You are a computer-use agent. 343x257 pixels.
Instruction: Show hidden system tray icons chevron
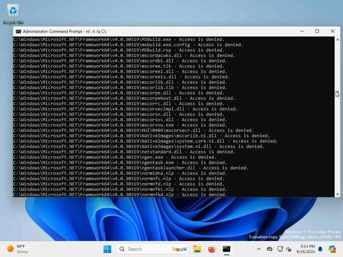[259, 249]
